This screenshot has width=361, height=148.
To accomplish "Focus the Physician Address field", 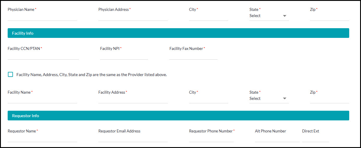I will tap(133, 17).
